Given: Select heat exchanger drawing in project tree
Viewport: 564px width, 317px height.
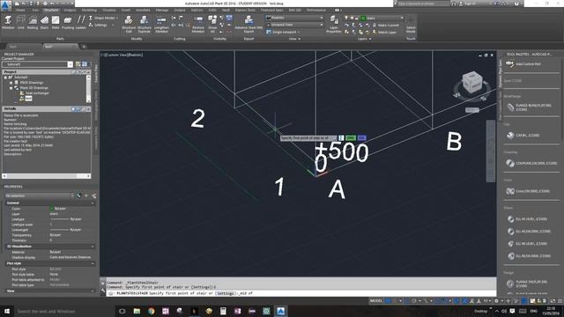Looking at the screenshot, I should click(x=34, y=93).
